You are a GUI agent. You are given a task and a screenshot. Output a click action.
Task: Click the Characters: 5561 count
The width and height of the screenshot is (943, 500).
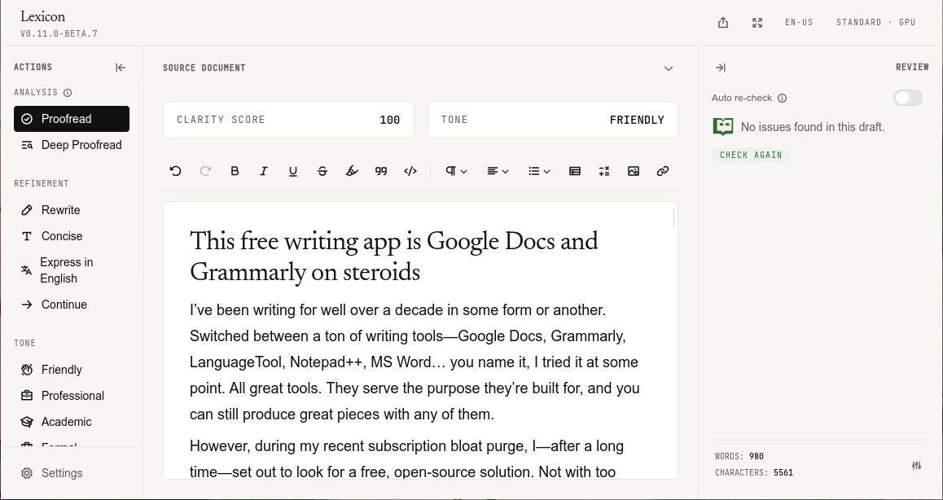pos(754,473)
